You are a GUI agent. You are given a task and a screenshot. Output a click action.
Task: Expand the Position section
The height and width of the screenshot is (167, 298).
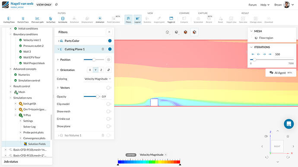click(58, 60)
